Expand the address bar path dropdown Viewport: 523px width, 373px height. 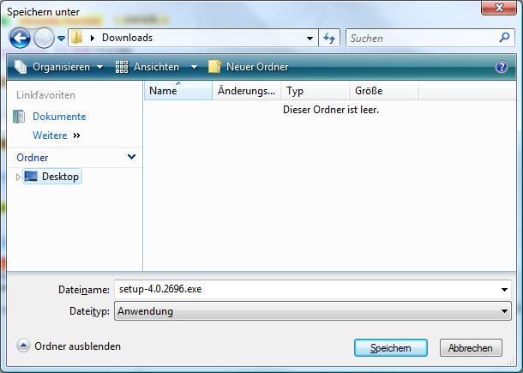[310, 39]
